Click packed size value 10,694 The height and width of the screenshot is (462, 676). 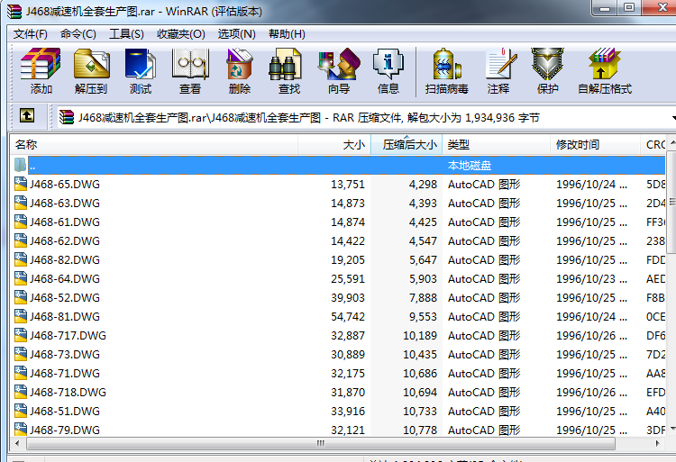[420, 393]
